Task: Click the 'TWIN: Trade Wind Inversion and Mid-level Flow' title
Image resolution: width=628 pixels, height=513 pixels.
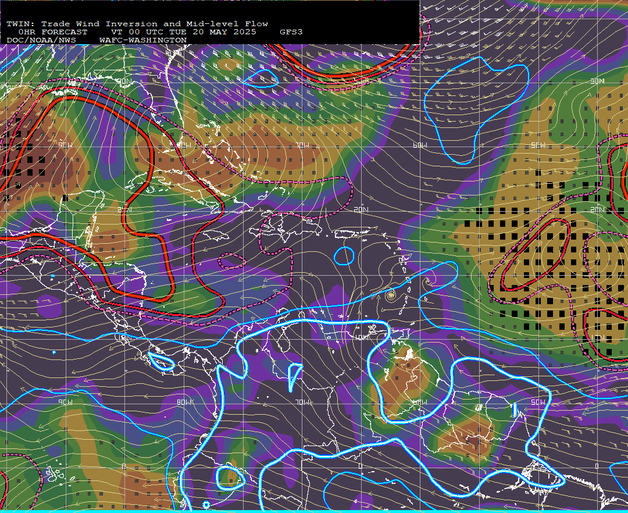Action: point(137,24)
